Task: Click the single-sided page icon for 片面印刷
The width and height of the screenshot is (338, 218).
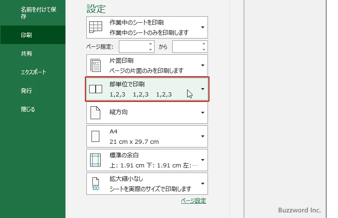Action: coord(96,65)
